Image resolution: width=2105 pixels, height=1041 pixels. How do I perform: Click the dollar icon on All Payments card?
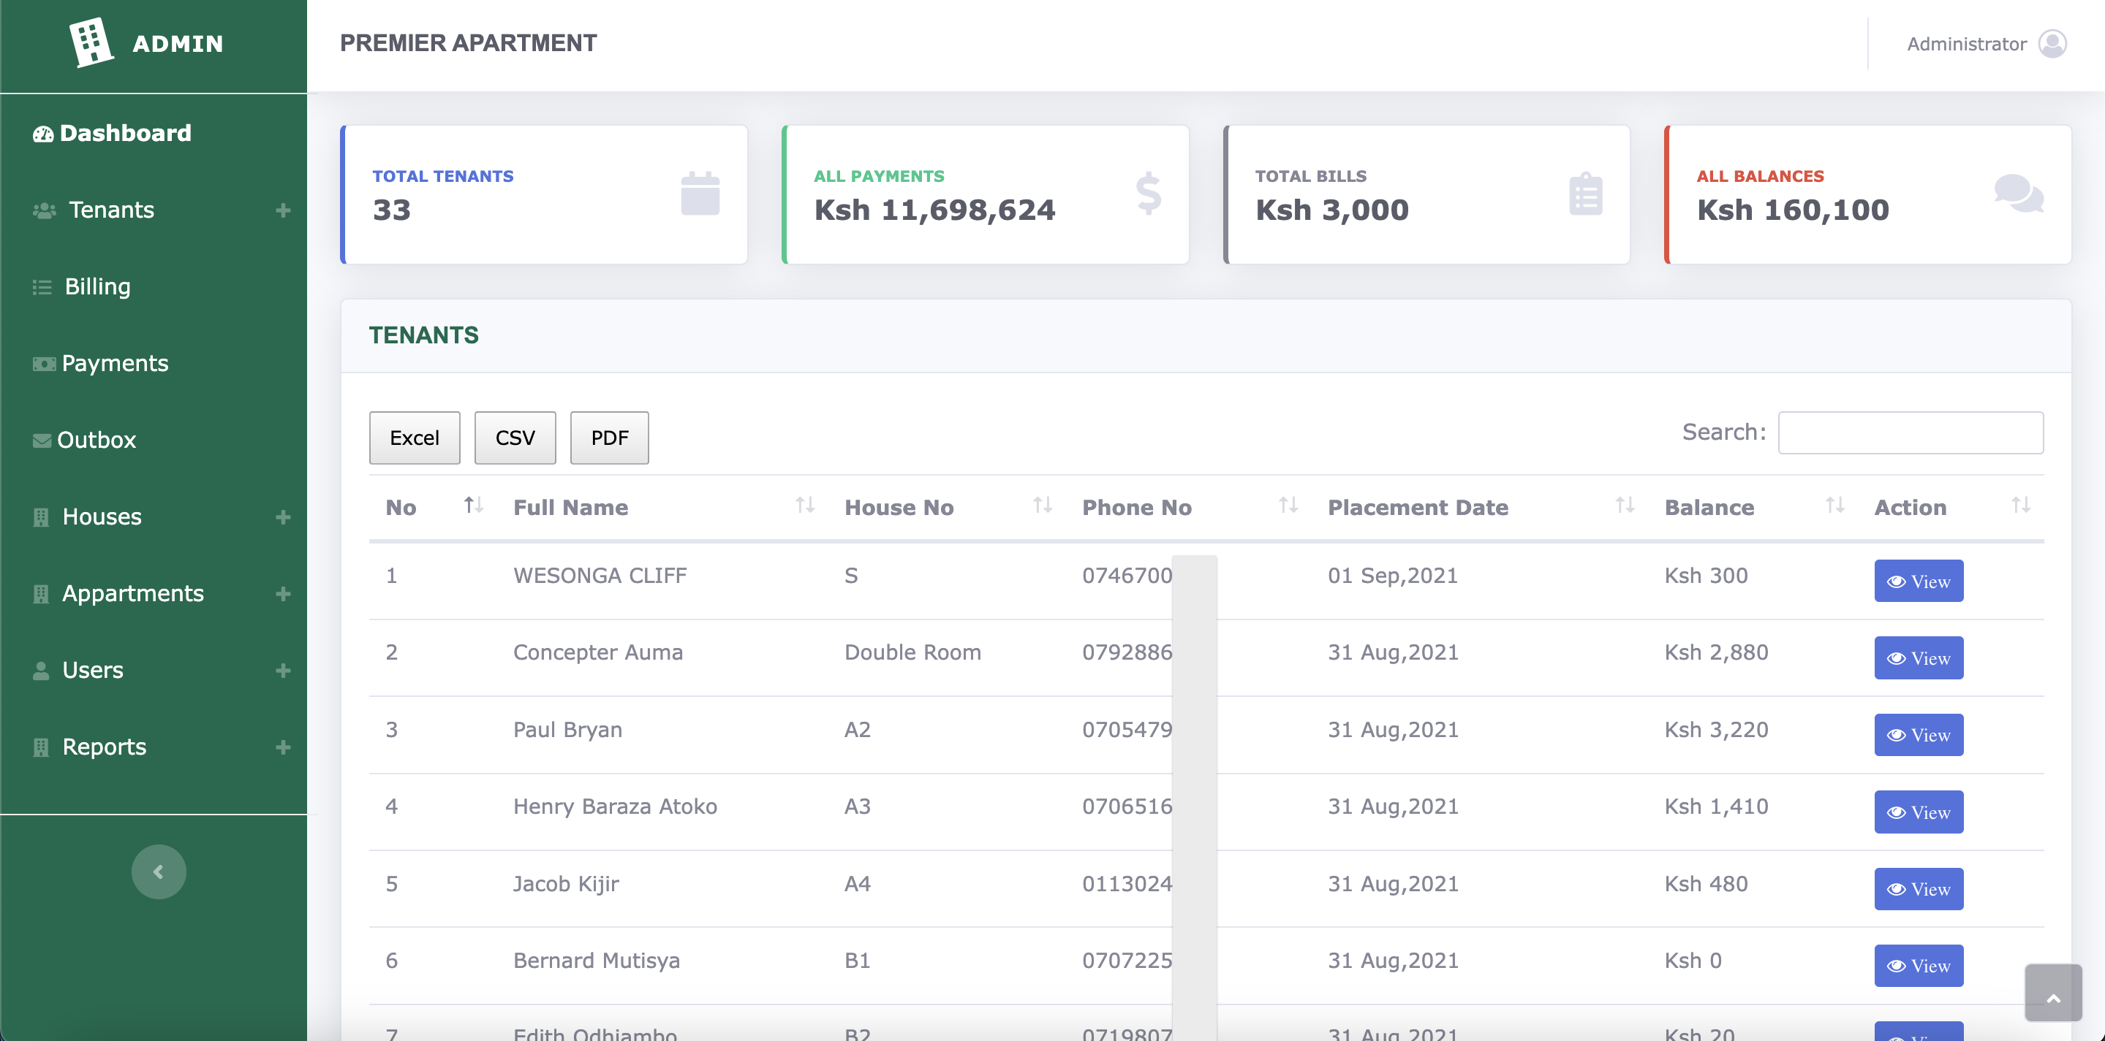1148,194
